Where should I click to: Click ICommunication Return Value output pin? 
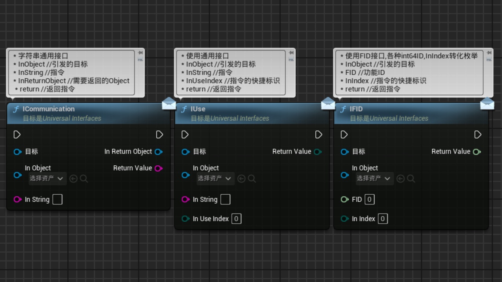pyautogui.click(x=158, y=168)
